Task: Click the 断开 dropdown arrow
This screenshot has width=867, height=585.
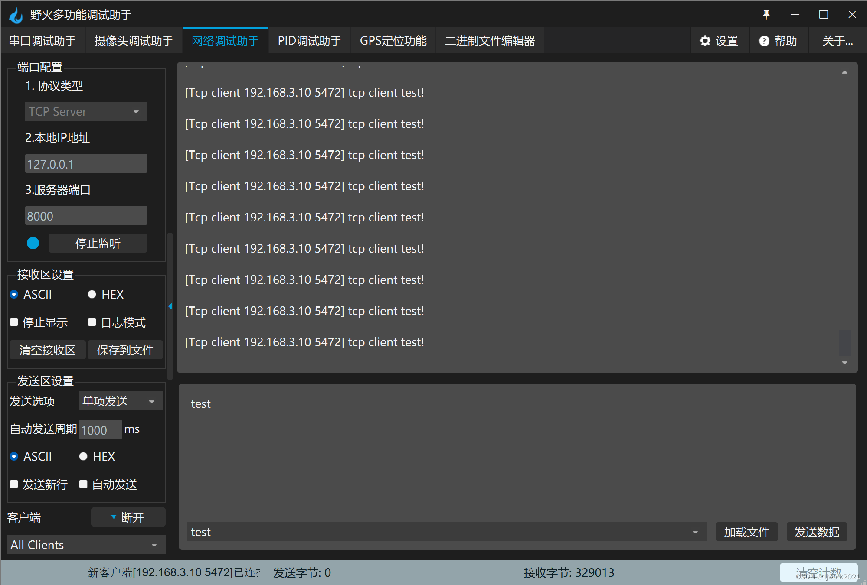Action: (x=113, y=517)
